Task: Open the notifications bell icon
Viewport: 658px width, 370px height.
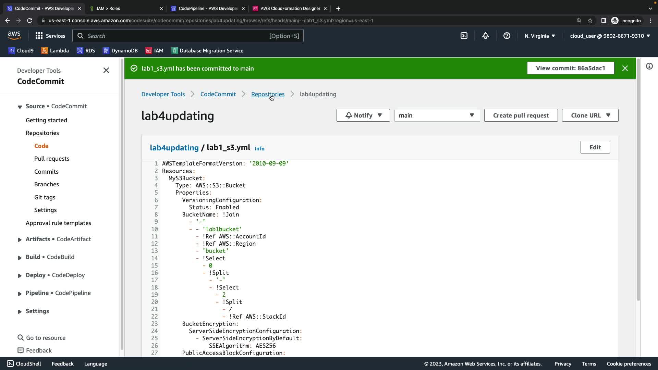Action: [485, 36]
